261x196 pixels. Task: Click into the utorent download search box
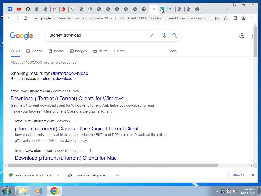98,35
